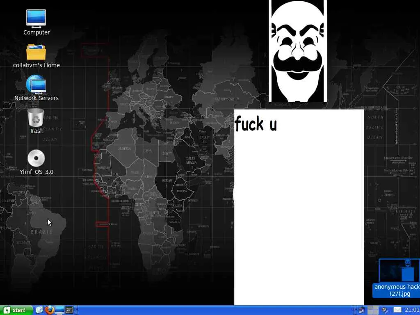Image resolution: width=420 pixels, height=315 pixels.
Task: Launch Firefox from the taskbar
Action: (49, 310)
